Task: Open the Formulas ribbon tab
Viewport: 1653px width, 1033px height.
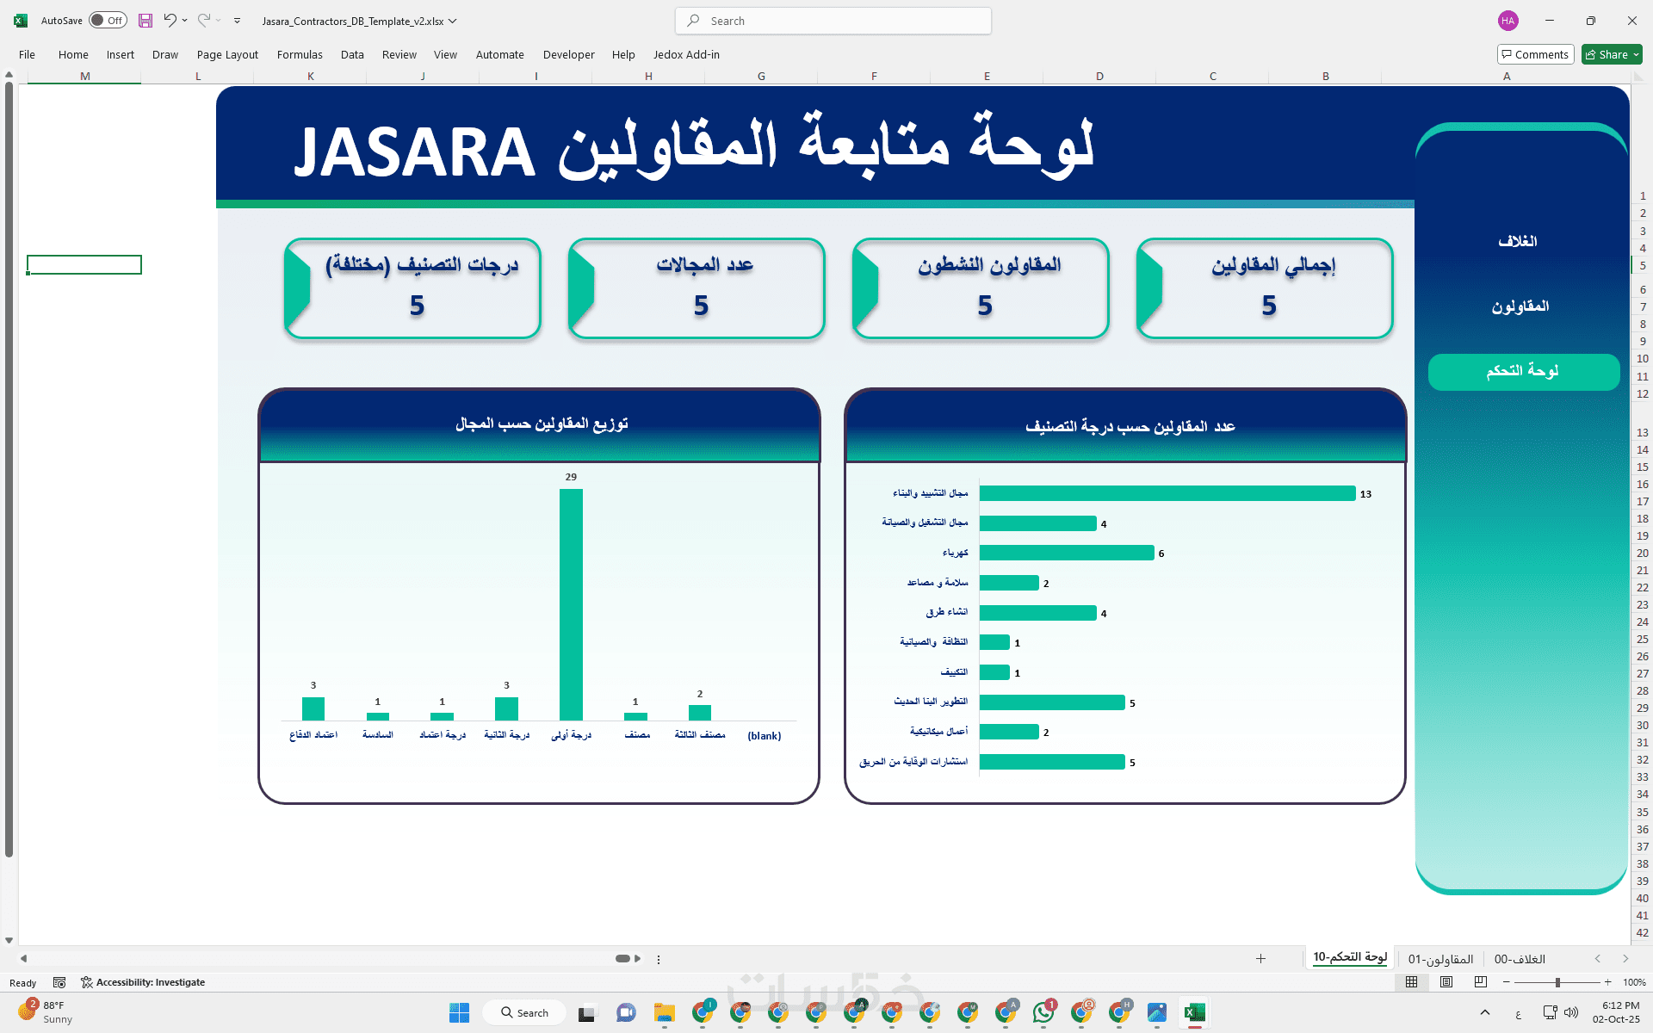Action: [x=300, y=54]
